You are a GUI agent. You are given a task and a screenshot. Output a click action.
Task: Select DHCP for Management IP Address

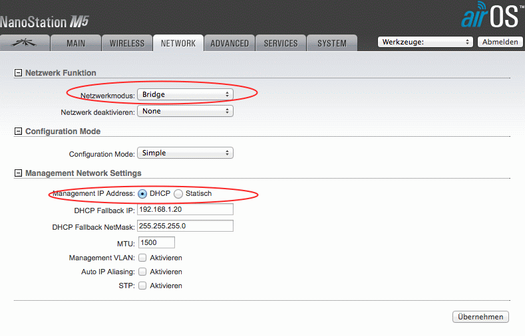click(142, 194)
